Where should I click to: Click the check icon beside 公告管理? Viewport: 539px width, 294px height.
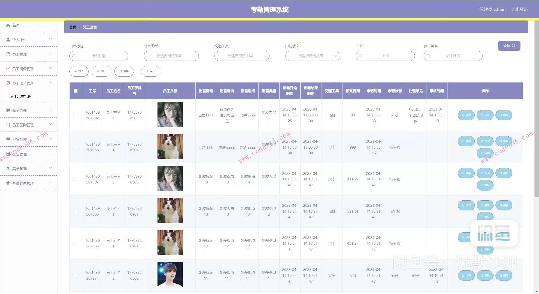8,154
